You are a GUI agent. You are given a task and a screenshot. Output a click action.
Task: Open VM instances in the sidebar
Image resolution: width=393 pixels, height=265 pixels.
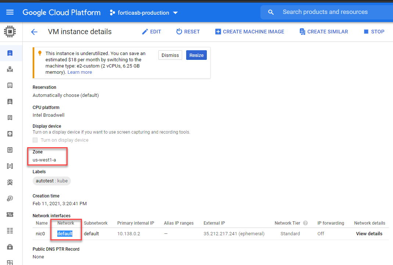[x=10, y=53]
